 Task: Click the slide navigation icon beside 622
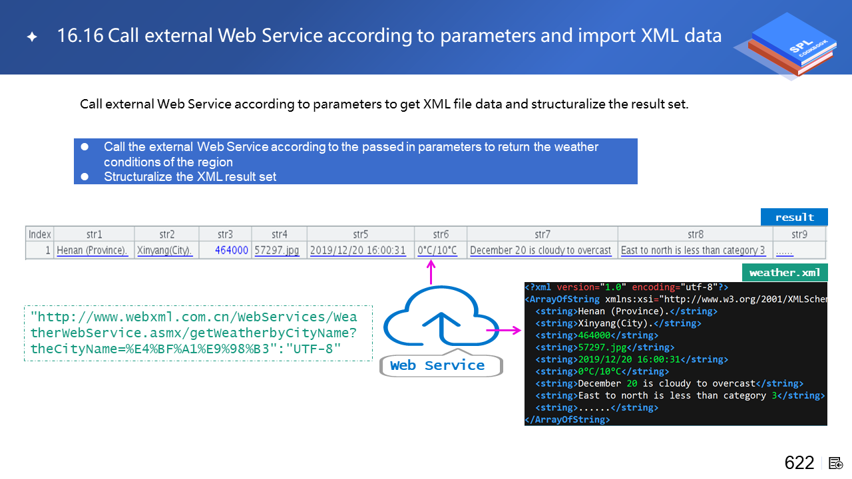coord(836,463)
